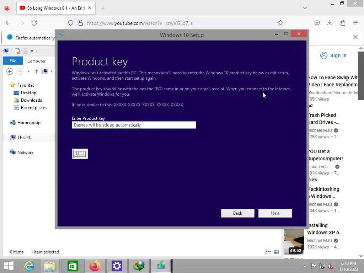
Task: Click the Next button in Setup
Action: (275, 213)
